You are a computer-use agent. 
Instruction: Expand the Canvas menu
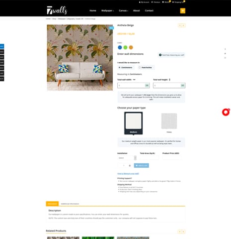tap(123, 10)
